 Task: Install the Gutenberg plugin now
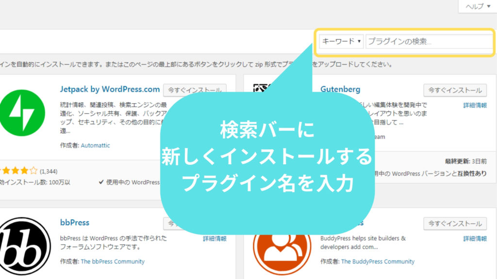click(x=455, y=90)
